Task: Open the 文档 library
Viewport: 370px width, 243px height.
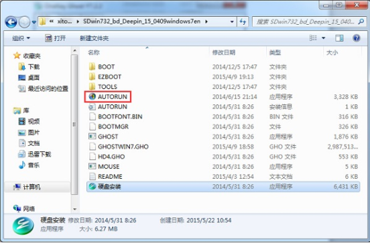Action: pyautogui.click(x=29, y=143)
